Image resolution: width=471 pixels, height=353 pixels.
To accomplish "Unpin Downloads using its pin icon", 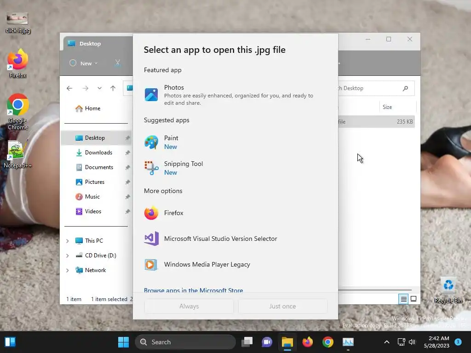I will point(128,153).
